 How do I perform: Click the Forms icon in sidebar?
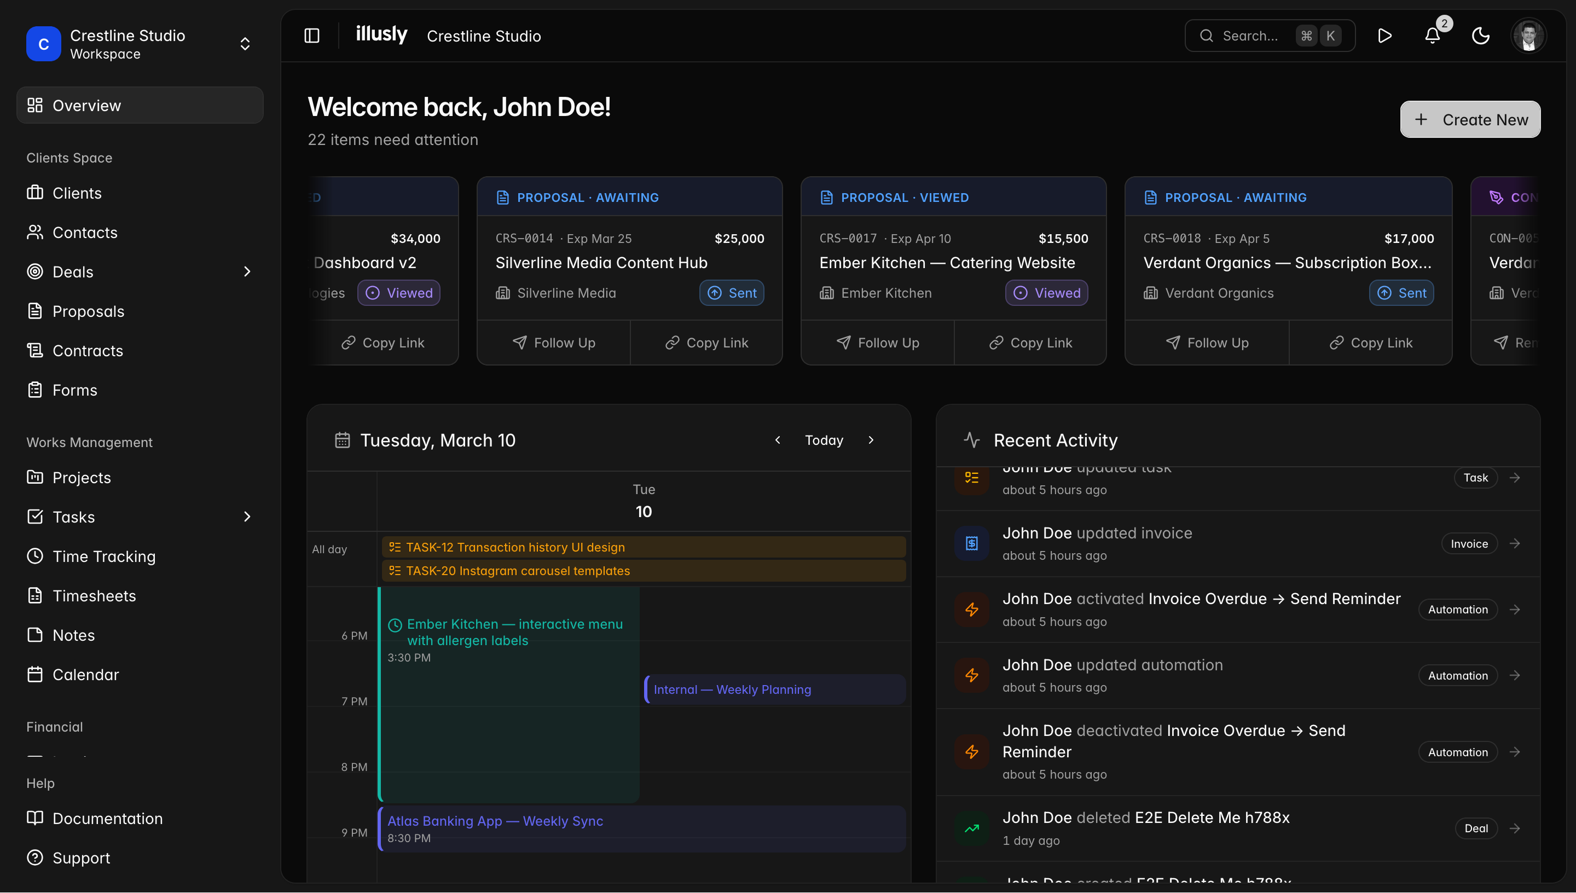tap(35, 390)
